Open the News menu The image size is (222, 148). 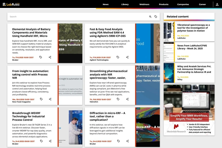coord(106,4)
